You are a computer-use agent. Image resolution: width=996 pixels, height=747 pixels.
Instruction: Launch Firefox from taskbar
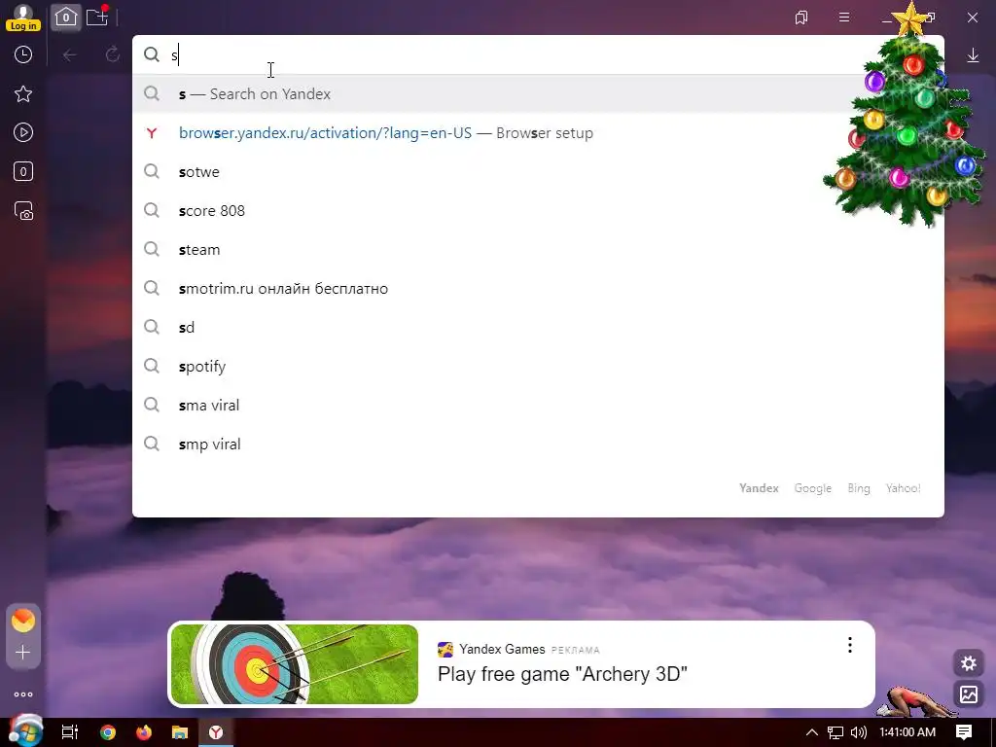144,732
